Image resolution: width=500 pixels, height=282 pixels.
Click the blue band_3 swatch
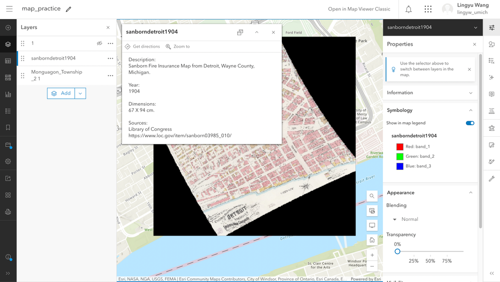coord(400,166)
